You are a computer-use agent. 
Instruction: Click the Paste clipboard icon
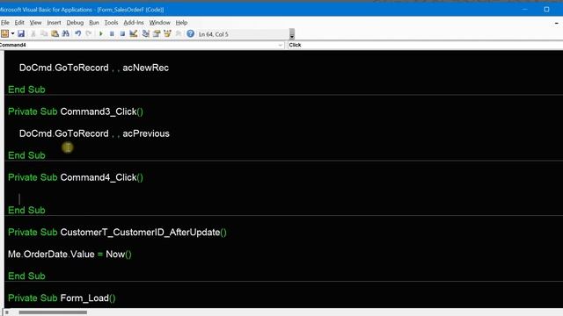(55, 33)
